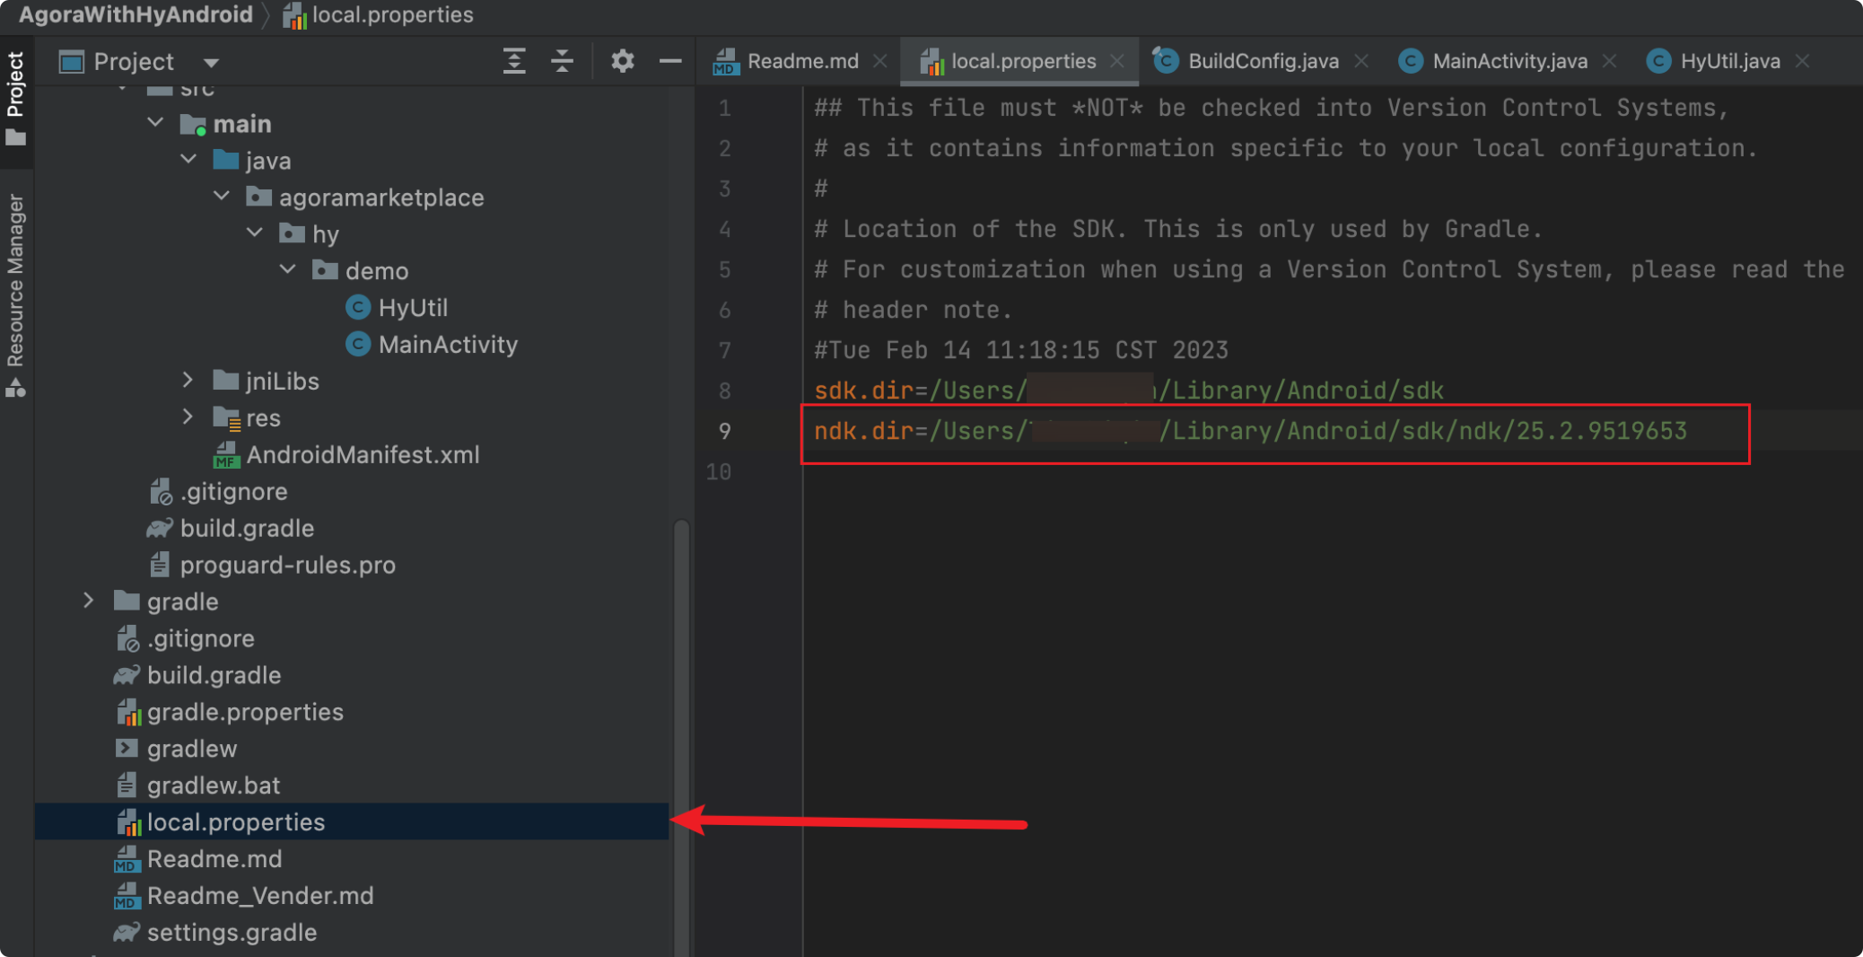Select the gradle folder in tree
Screen dimensions: 1863x957
(182, 602)
